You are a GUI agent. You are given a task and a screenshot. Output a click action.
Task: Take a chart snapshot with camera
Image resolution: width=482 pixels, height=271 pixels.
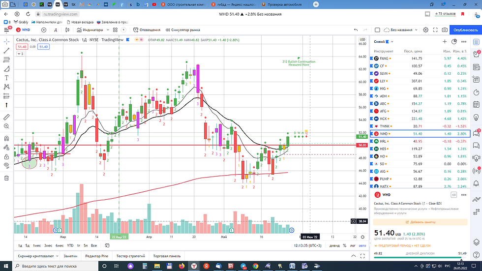coord(445,30)
